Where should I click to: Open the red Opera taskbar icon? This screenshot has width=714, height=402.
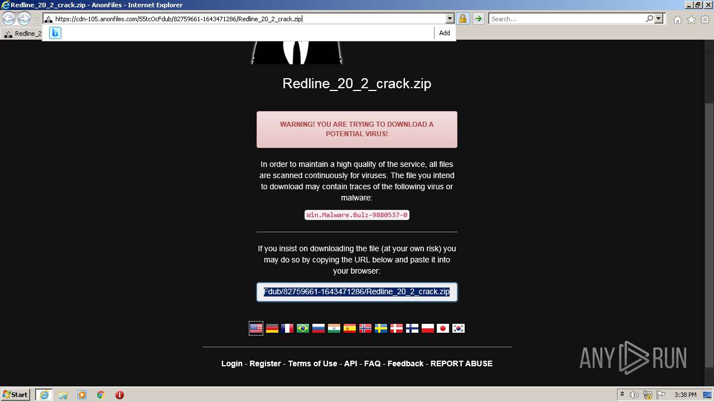pyautogui.click(x=119, y=395)
